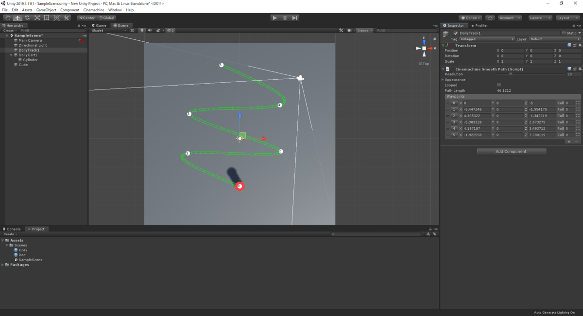Click the Add Component button
The image size is (583, 316).
[512, 151]
